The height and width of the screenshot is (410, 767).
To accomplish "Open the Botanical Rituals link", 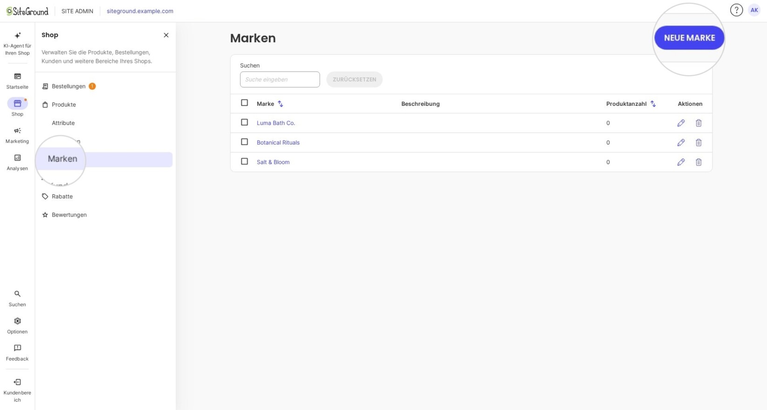I will [278, 143].
